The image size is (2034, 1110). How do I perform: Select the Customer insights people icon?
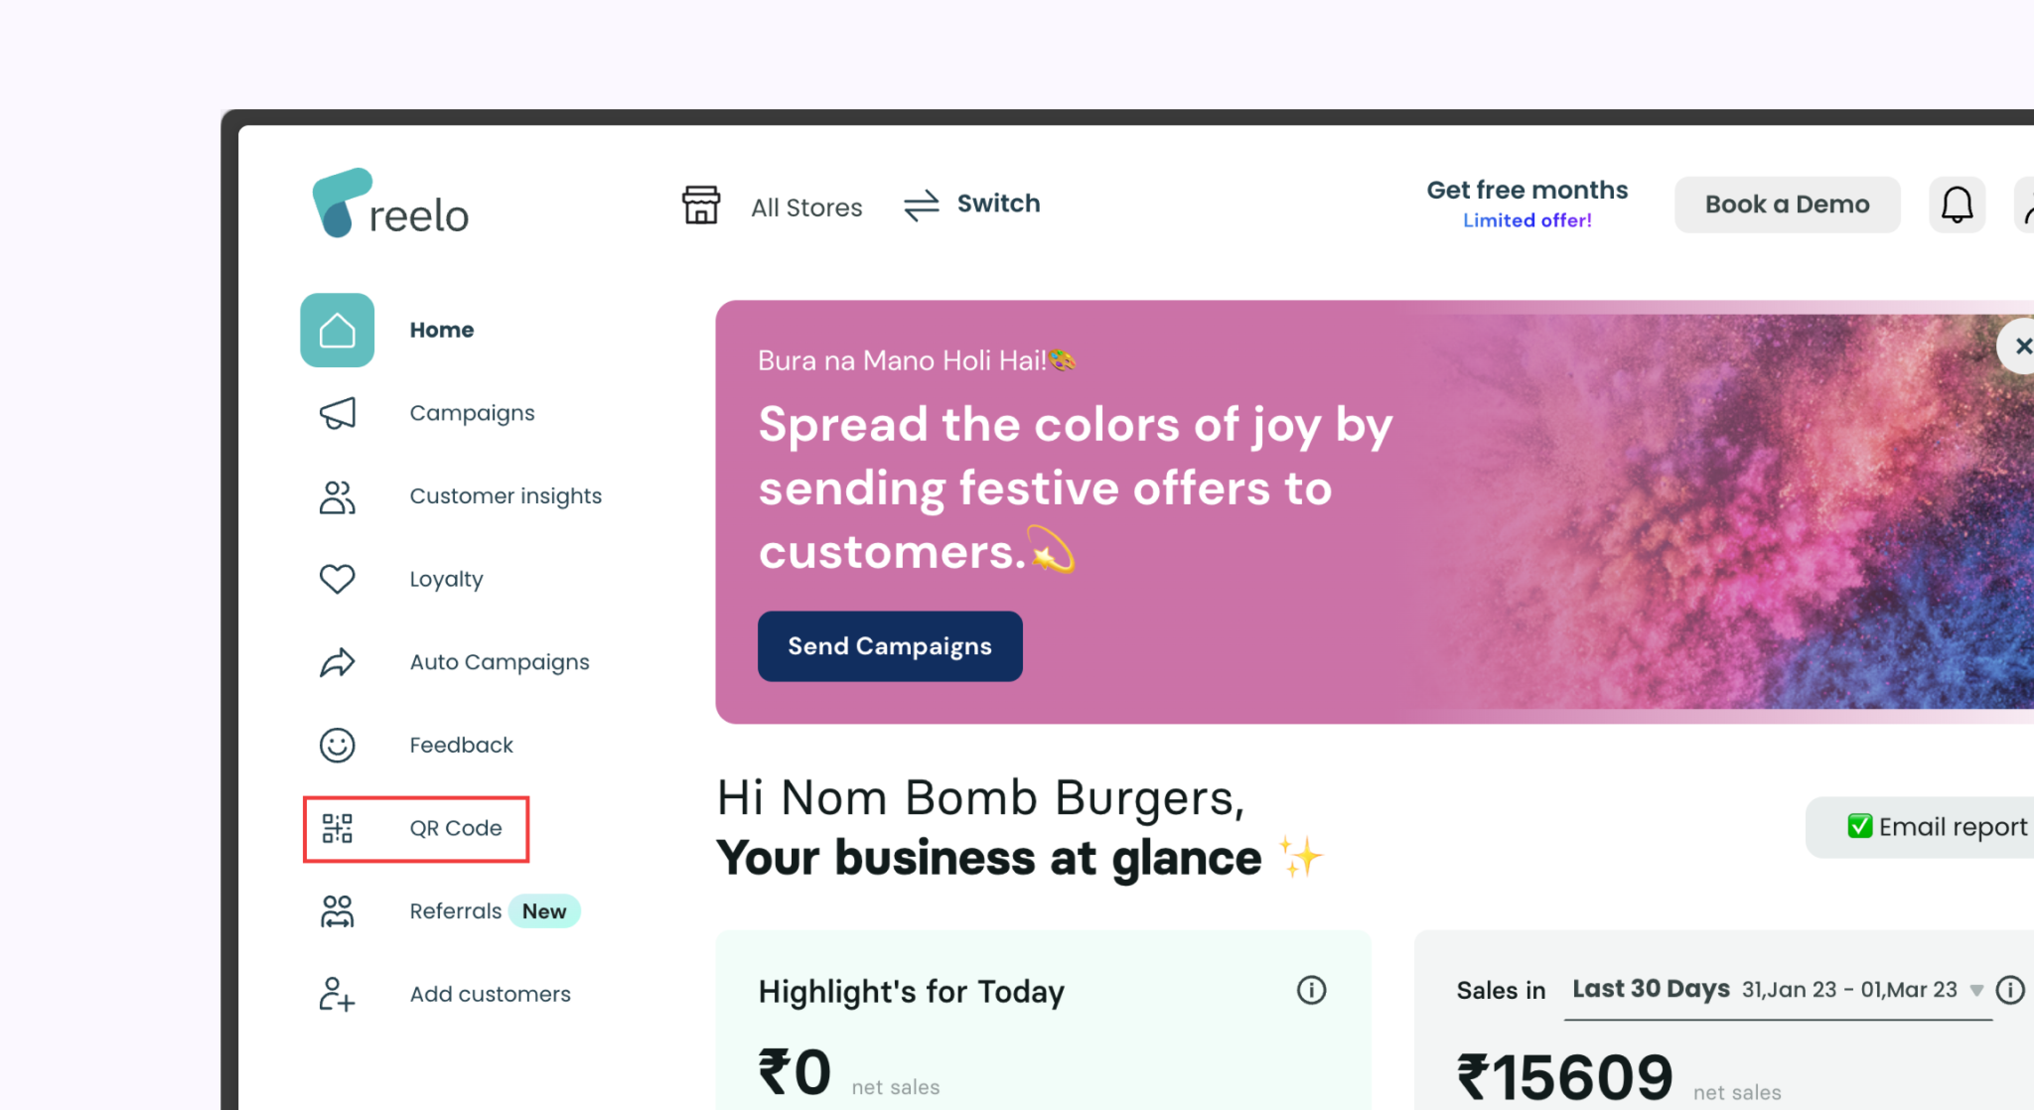pos(337,496)
